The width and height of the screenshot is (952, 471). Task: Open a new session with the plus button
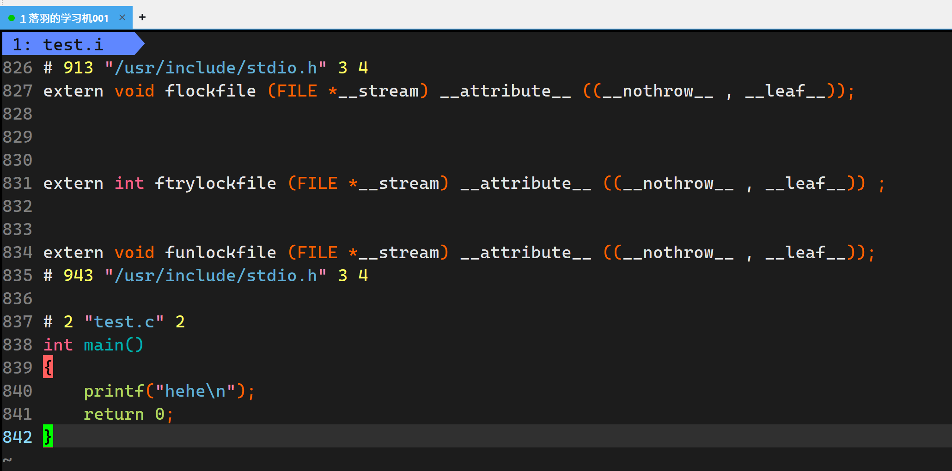click(142, 18)
